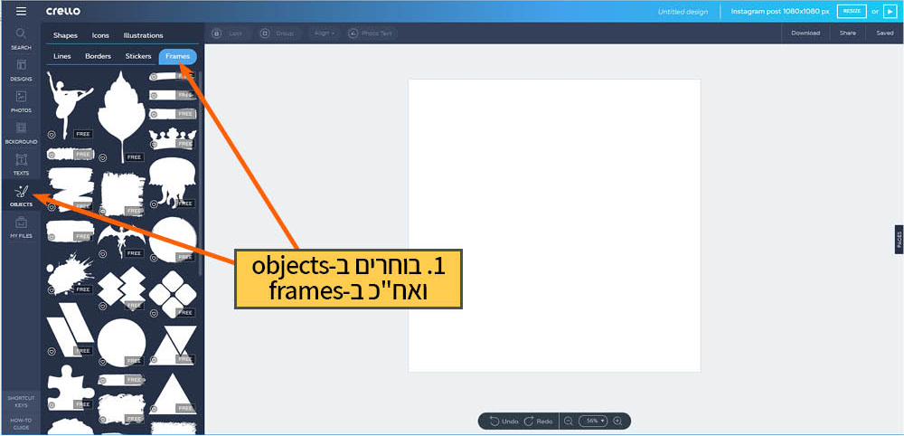Switch to the Illustrations tab
The image size is (904, 436).
click(x=144, y=35)
